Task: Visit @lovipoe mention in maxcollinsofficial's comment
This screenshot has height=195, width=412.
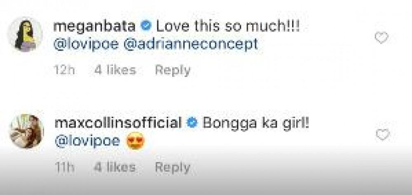Action: (87, 141)
